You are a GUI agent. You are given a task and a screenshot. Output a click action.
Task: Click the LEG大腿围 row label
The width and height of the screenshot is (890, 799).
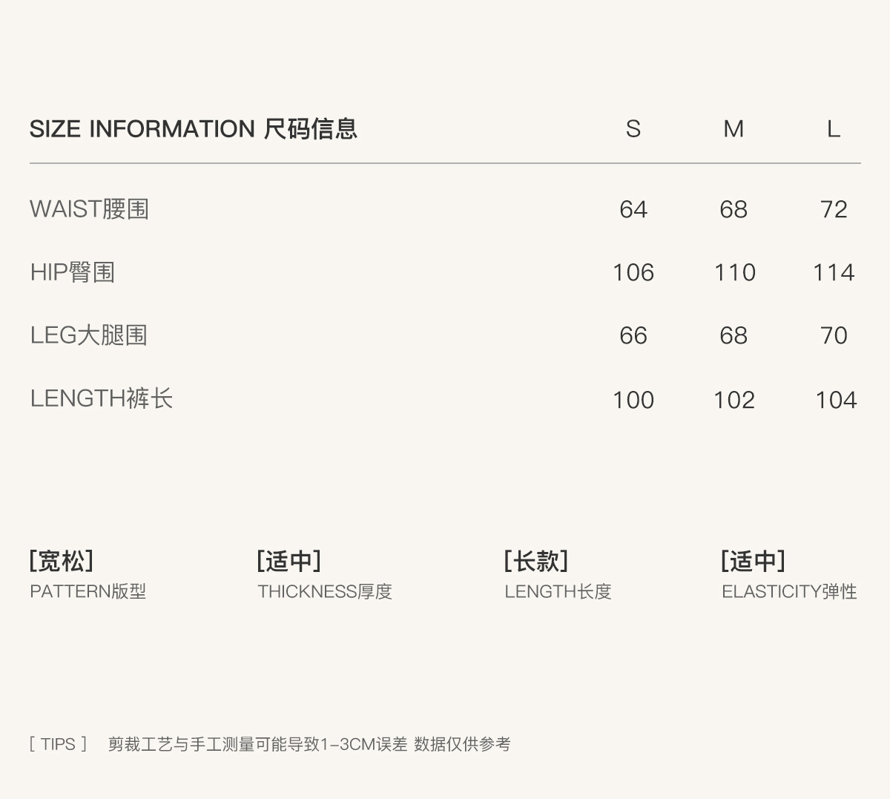pos(89,335)
